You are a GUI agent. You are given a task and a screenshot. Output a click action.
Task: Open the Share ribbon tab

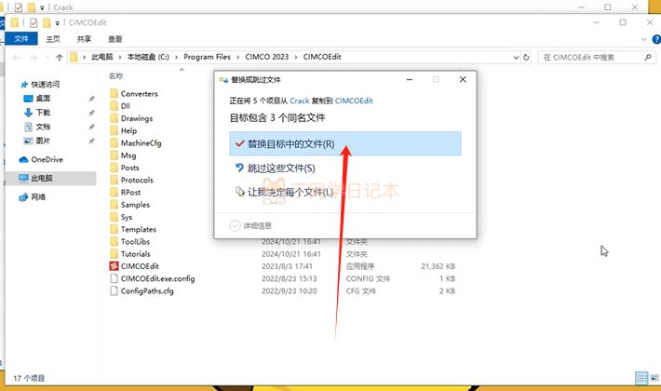coord(84,39)
